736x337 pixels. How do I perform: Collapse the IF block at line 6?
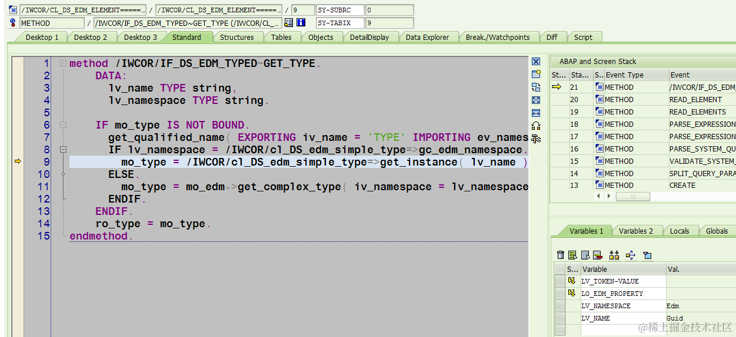tap(63, 125)
